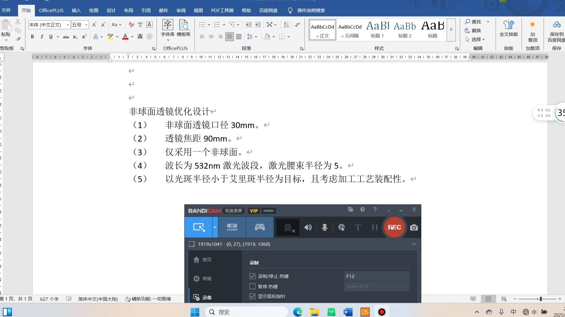This screenshot has height=317, width=565.
Task: Select the mouse click effect icon
Action: click(342, 227)
